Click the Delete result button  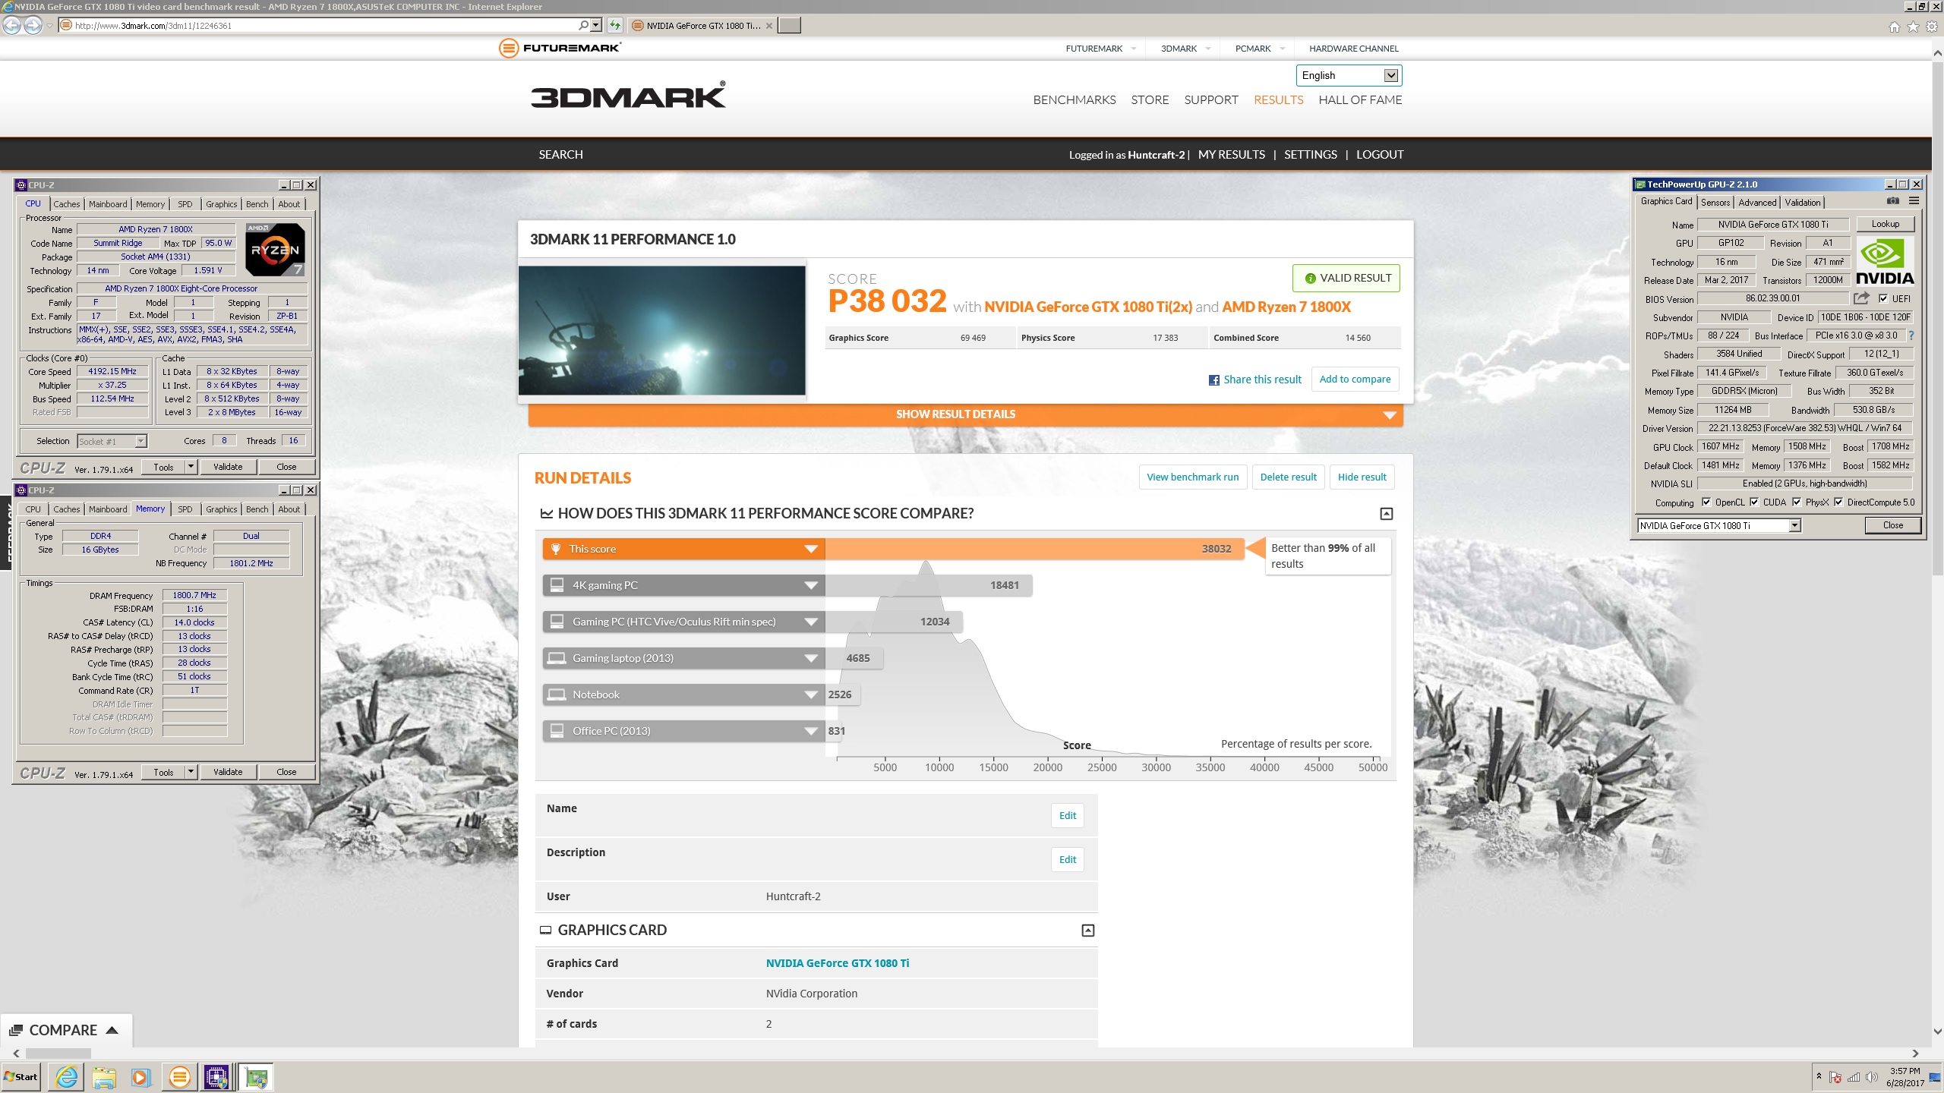[x=1288, y=477]
